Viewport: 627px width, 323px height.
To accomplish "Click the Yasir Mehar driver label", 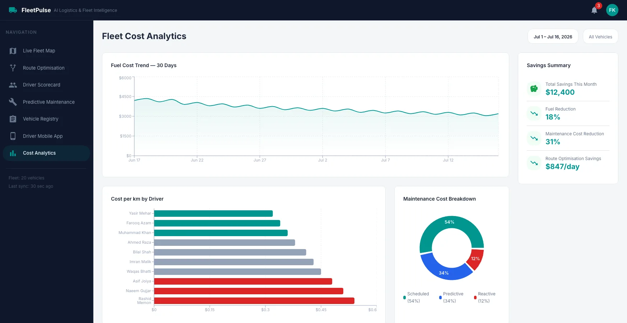I will [140, 214].
